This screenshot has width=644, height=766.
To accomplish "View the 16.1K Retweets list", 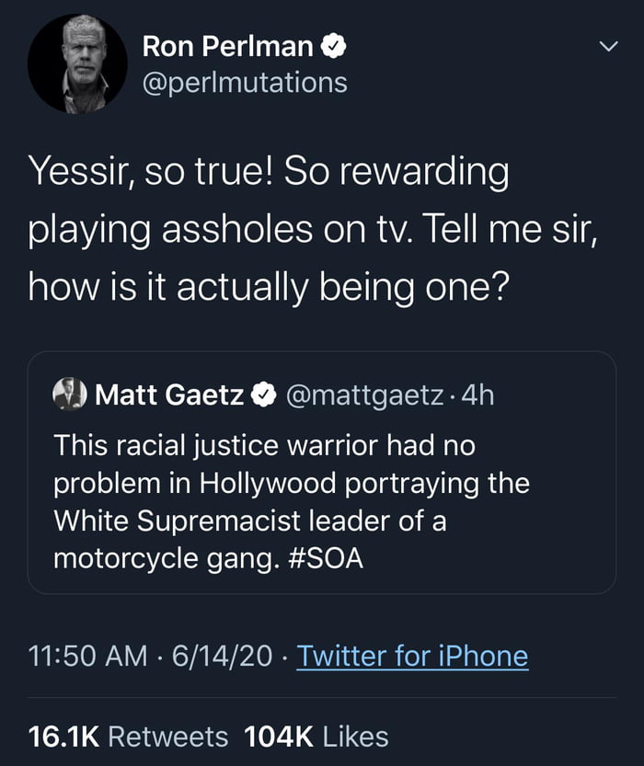I will click(x=128, y=736).
